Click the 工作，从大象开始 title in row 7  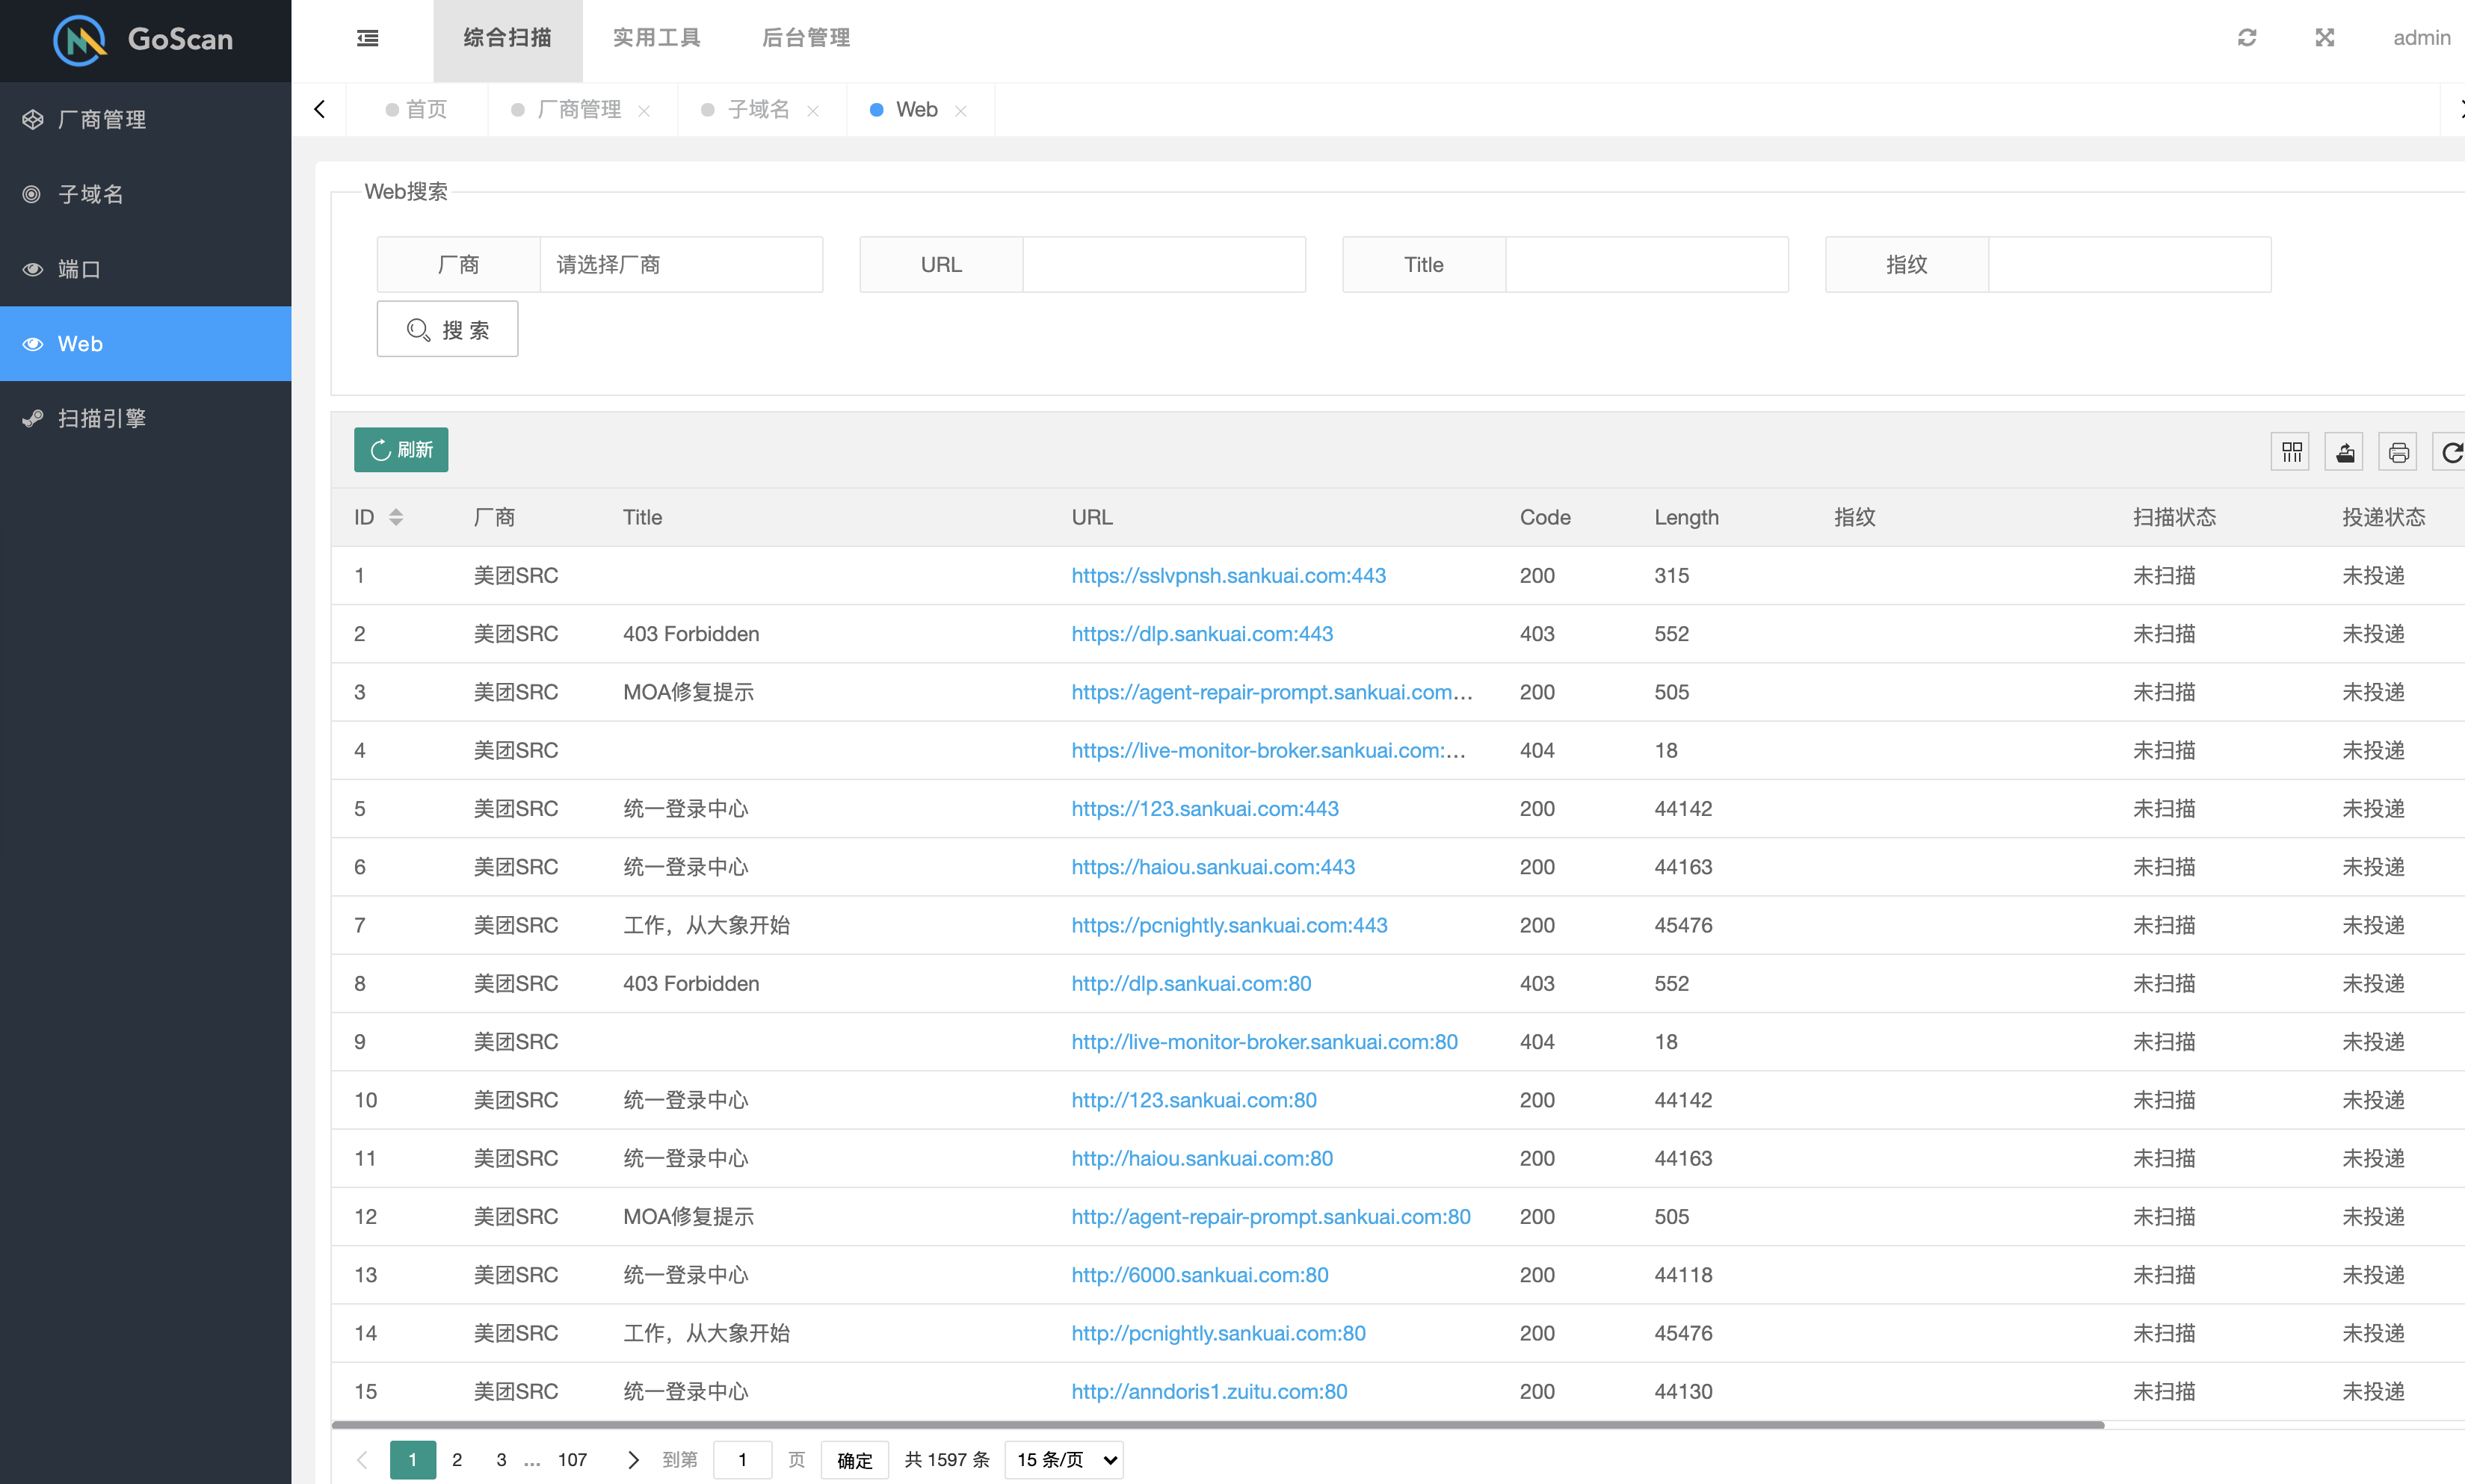tap(706, 925)
